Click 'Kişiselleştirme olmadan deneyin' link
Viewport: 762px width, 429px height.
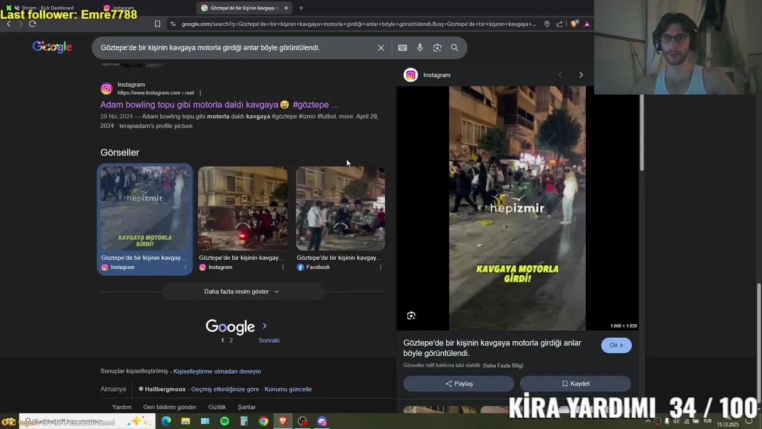click(217, 371)
